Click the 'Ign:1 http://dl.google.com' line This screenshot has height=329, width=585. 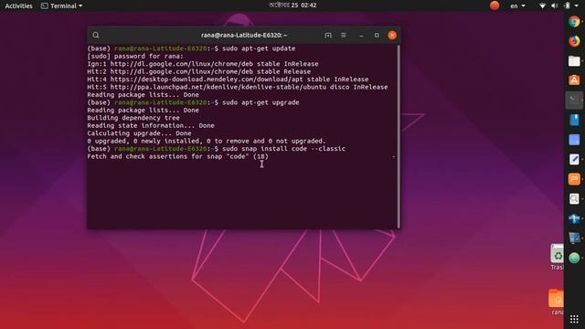[203, 64]
